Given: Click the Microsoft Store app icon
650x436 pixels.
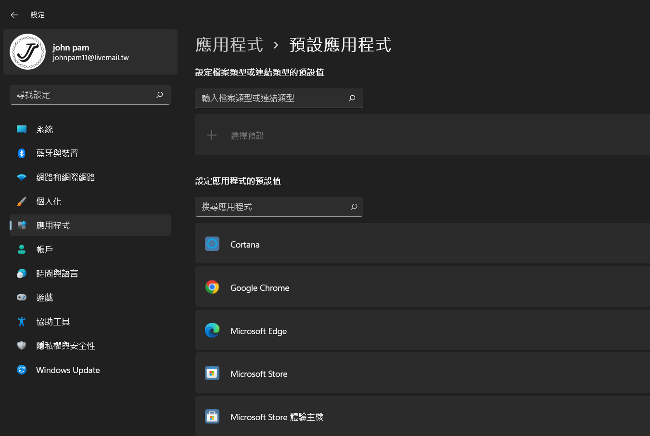Looking at the screenshot, I should coord(212,373).
